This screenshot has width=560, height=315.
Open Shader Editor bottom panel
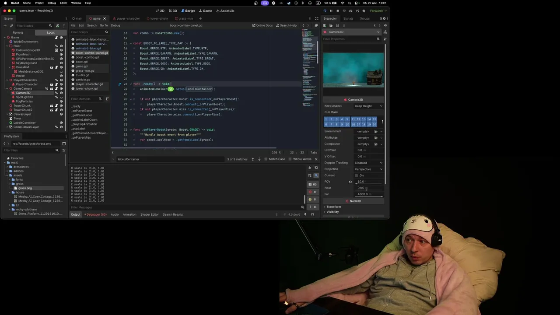[x=150, y=214]
